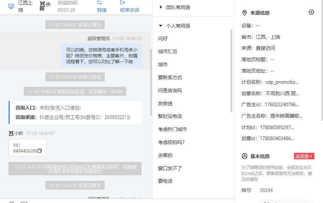Expand the 团队常用语 section
The image size is (323, 203).
[161, 7]
